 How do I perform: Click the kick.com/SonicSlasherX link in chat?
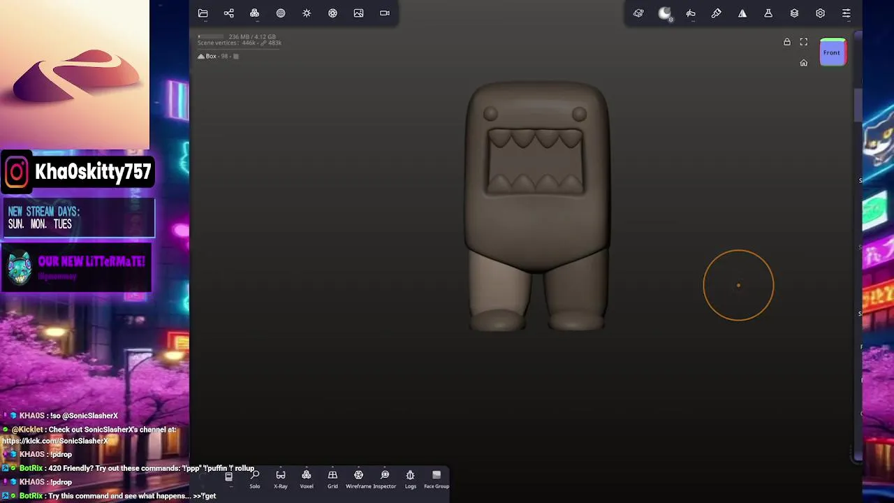(x=55, y=442)
